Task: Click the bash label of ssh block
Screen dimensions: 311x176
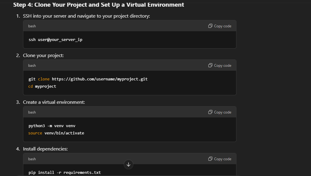Action: pos(32,26)
